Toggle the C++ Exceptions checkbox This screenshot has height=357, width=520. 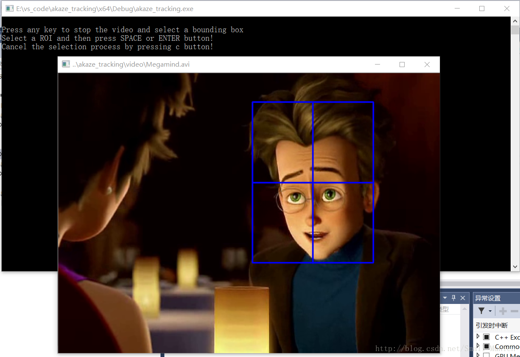point(486,337)
